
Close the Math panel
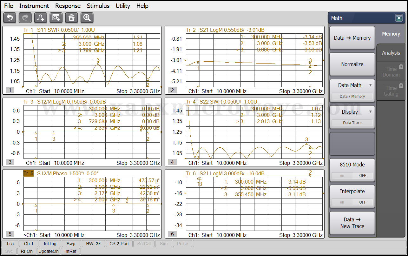[x=399, y=18]
